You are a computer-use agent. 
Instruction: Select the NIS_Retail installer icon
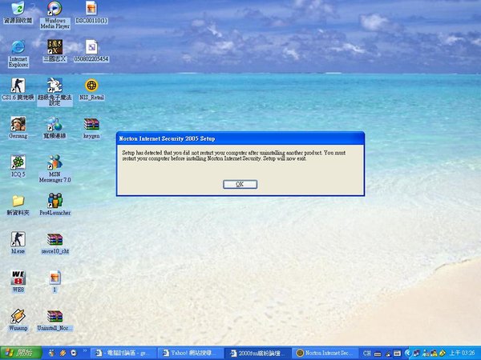coord(91,86)
